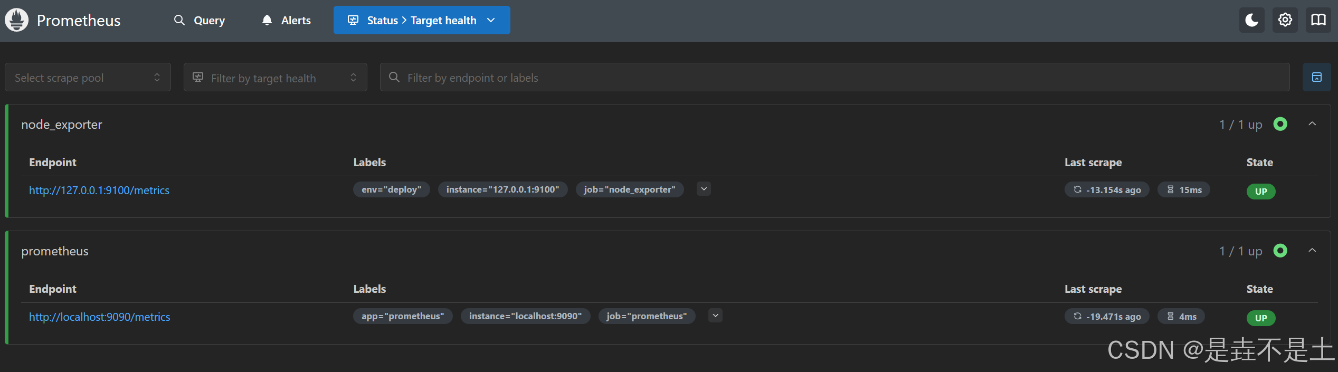Viewport: 1338px width, 372px height.
Task: Click instance="localhost:9090" label badge
Action: [525, 316]
